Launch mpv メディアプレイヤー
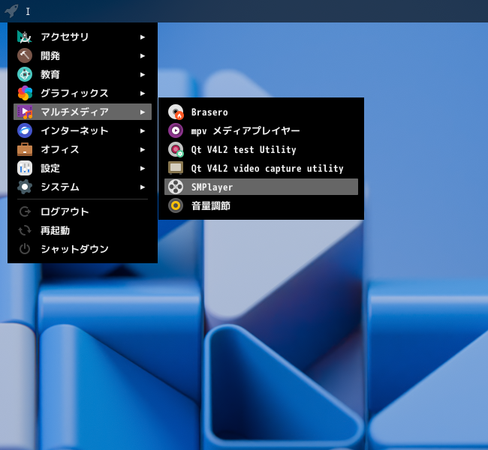 click(261, 130)
